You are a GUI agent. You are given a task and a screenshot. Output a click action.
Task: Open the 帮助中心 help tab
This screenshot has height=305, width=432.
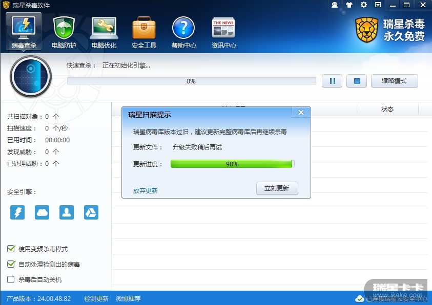click(x=184, y=32)
